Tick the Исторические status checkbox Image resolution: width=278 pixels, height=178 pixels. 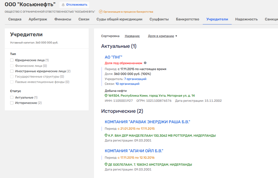coord(12,103)
